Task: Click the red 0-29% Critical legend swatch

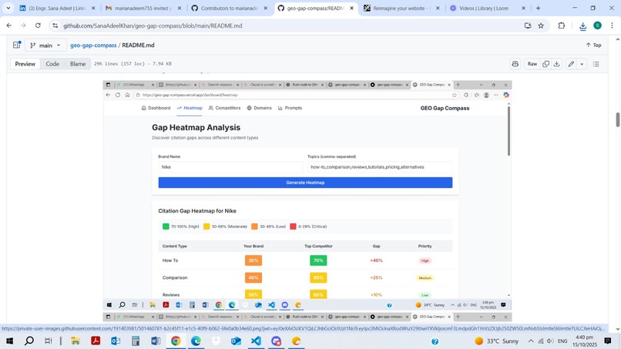Action: pyautogui.click(x=293, y=227)
